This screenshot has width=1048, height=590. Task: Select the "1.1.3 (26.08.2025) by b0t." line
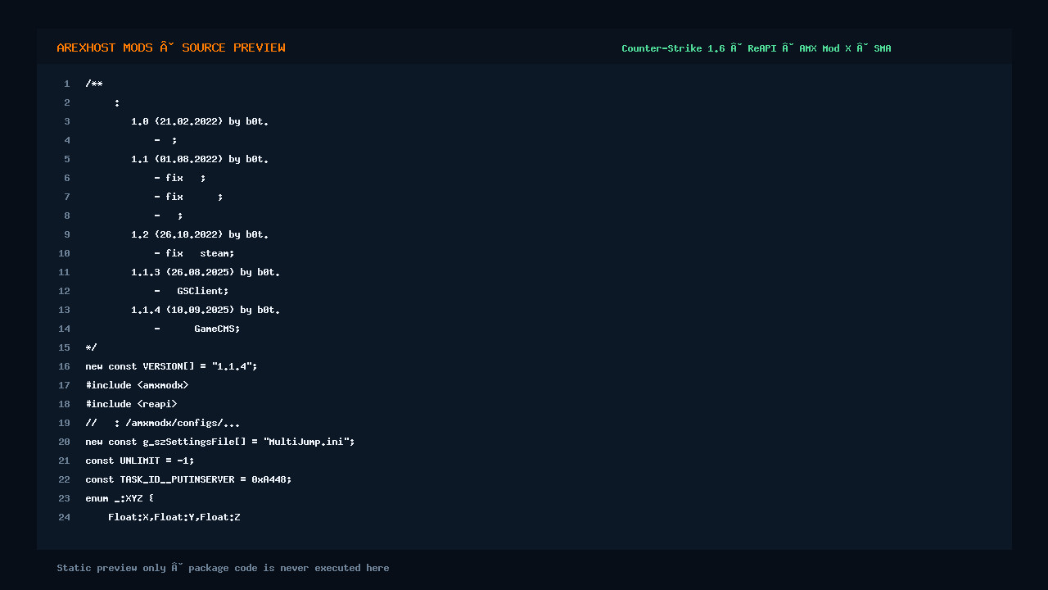pyautogui.click(x=206, y=272)
